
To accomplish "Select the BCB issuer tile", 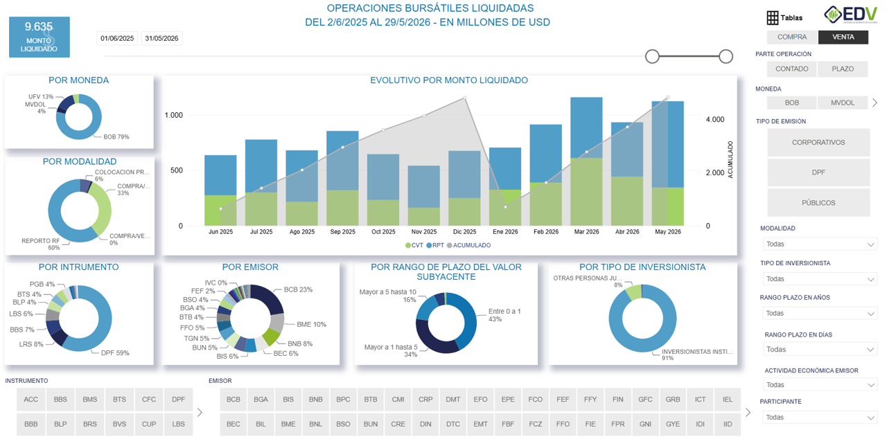I will pos(234,400).
